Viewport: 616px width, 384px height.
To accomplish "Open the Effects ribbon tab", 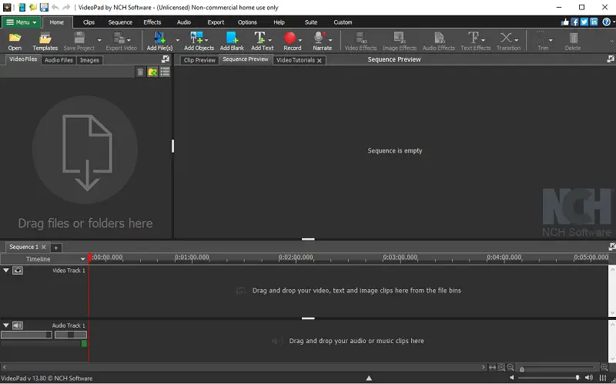I will pos(152,22).
